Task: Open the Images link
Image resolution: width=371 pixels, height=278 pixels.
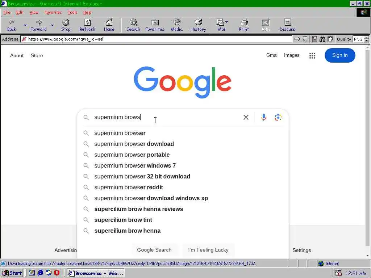Action: [292, 55]
